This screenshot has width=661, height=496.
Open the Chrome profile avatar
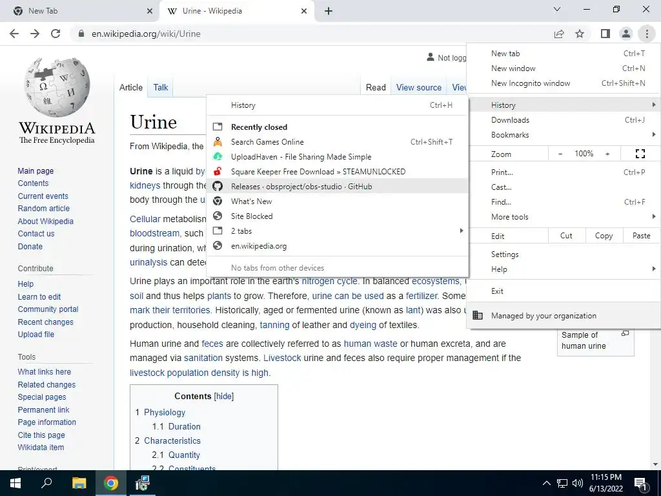[x=626, y=34]
